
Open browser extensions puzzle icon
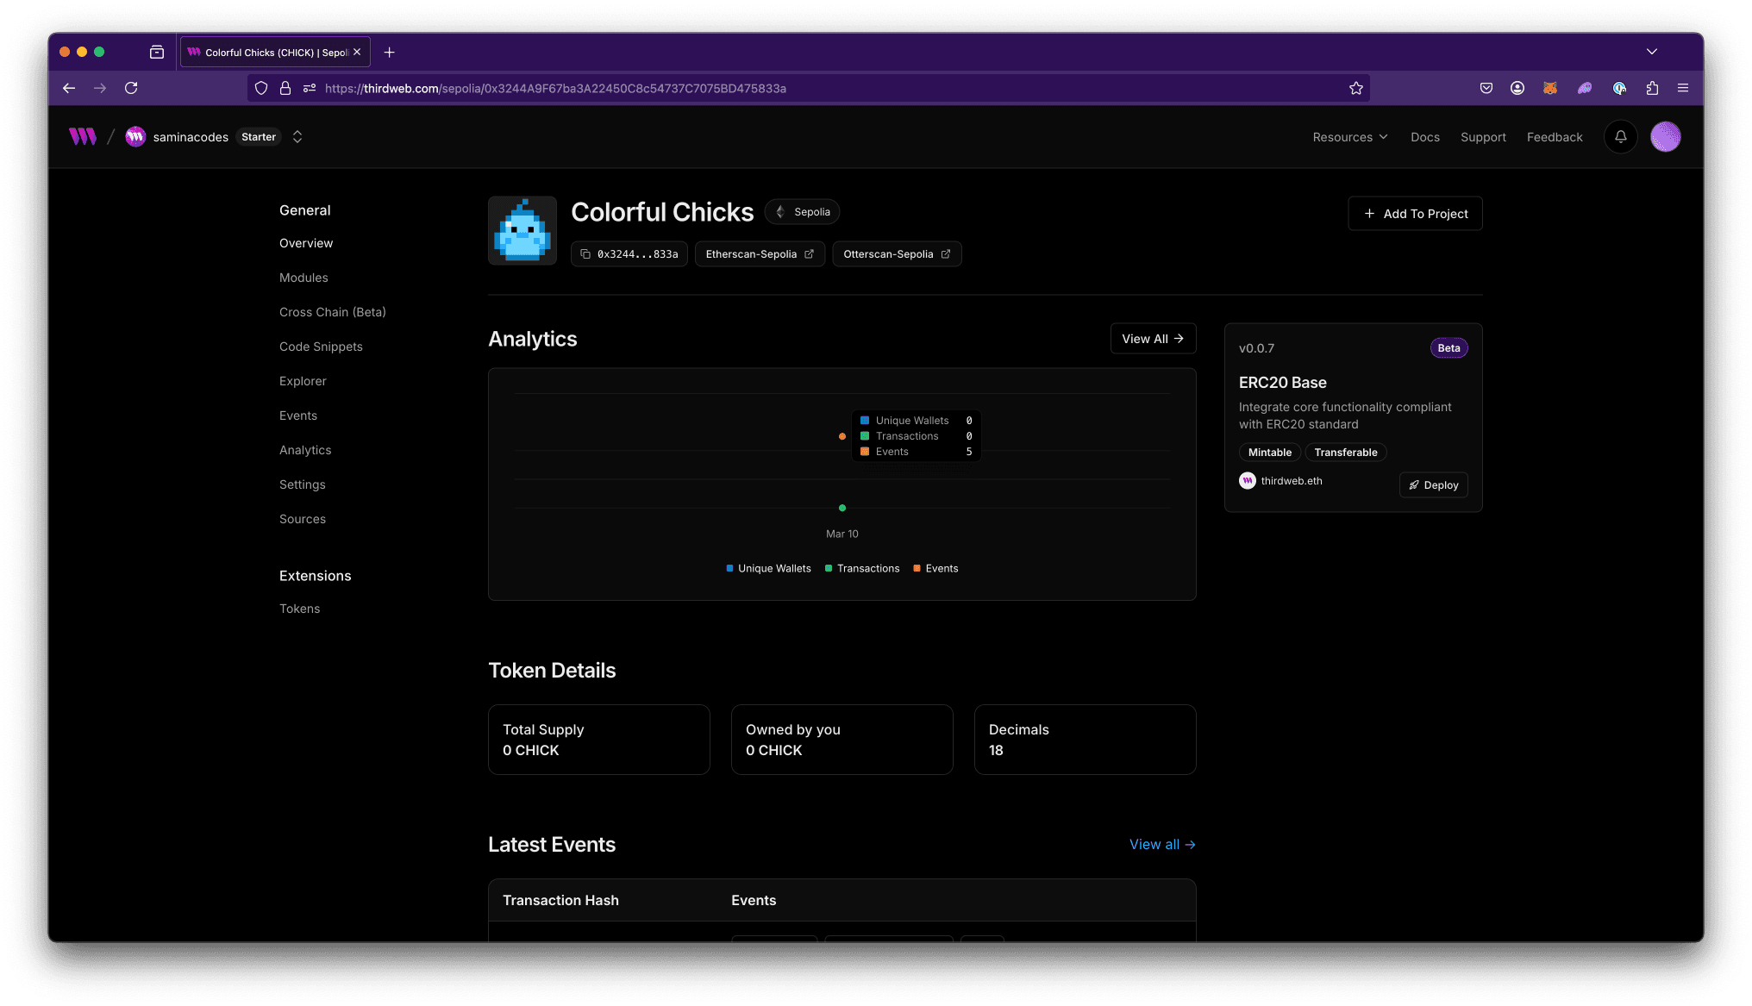[x=1652, y=88]
